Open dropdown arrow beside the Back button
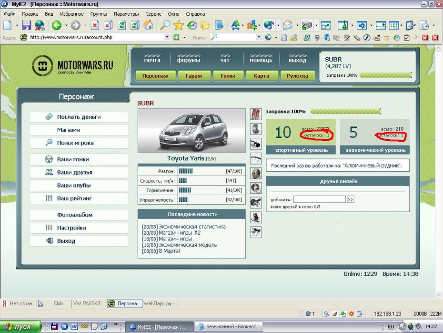 tap(65, 25)
